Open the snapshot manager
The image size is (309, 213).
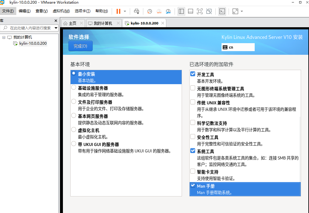[x=168, y=11]
